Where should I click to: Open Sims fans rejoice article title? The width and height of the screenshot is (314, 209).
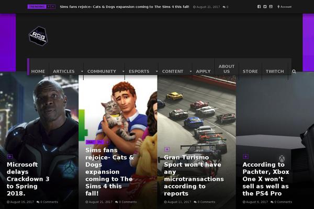coord(109,172)
